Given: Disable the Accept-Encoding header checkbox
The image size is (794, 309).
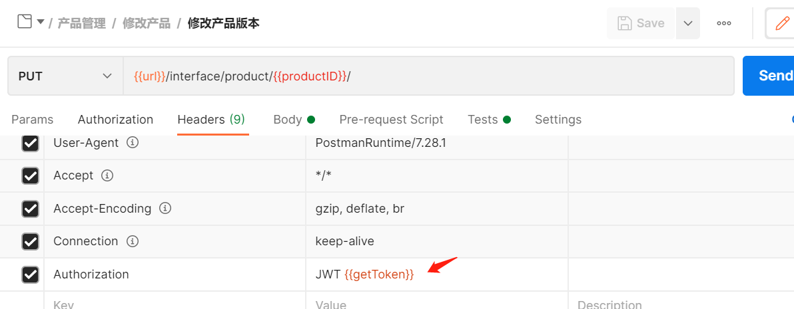Looking at the screenshot, I should click(30, 209).
